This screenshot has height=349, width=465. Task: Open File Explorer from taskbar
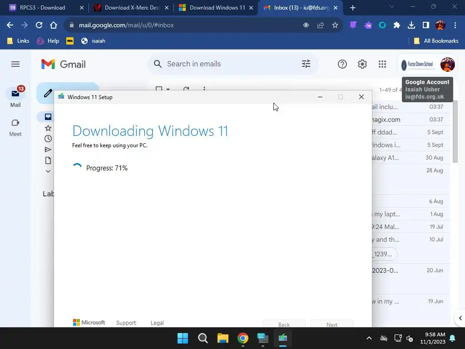point(223,338)
